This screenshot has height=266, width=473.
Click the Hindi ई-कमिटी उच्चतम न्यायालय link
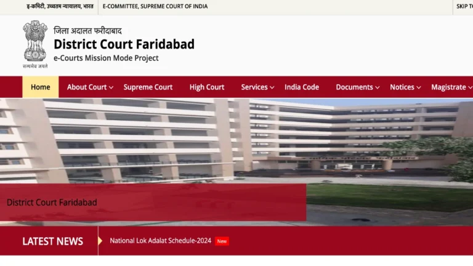[60, 6]
